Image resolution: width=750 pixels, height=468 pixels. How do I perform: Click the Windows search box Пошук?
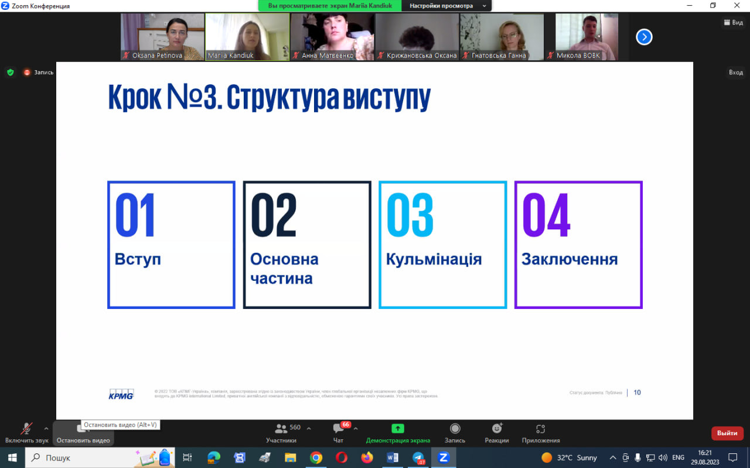coord(100,457)
